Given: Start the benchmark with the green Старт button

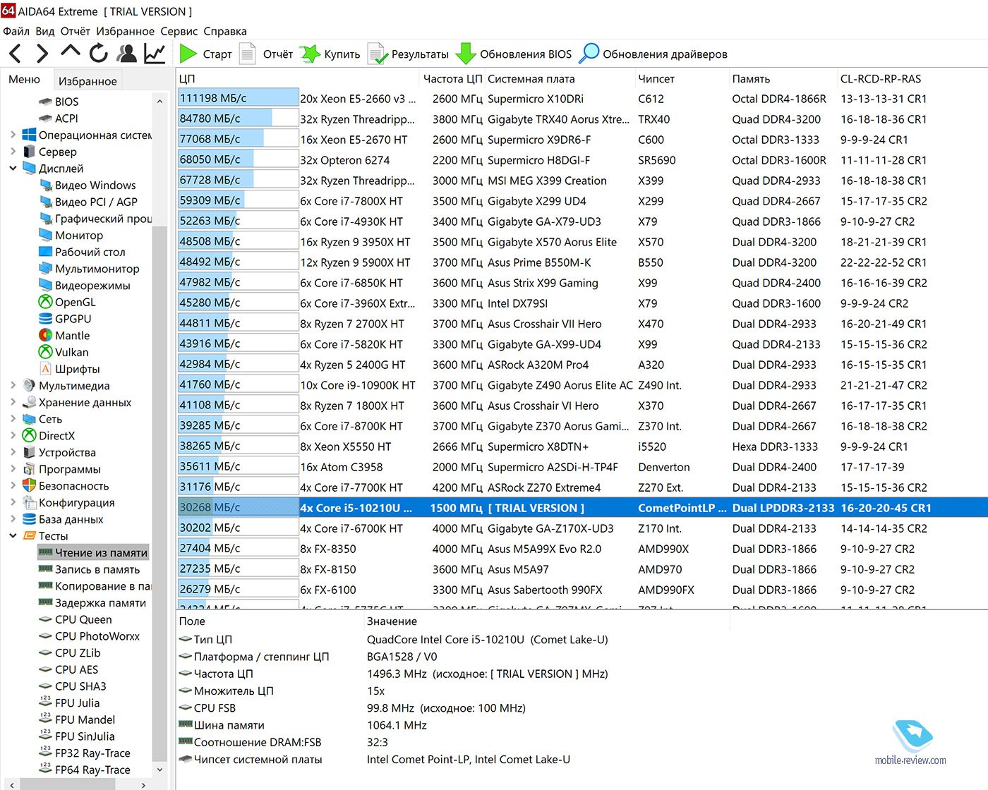Looking at the screenshot, I should (x=205, y=54).
